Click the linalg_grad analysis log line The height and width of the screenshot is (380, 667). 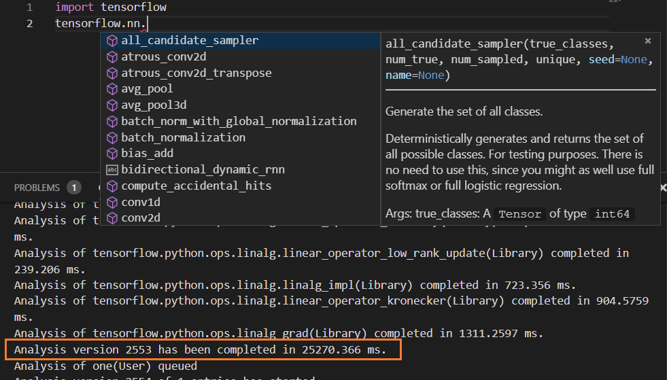(279, 333)
